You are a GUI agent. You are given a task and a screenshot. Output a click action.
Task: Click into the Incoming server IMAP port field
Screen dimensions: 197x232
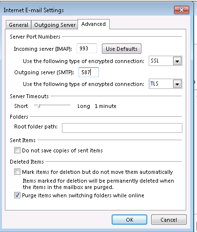pyautogui.click(x=87, y=48)
